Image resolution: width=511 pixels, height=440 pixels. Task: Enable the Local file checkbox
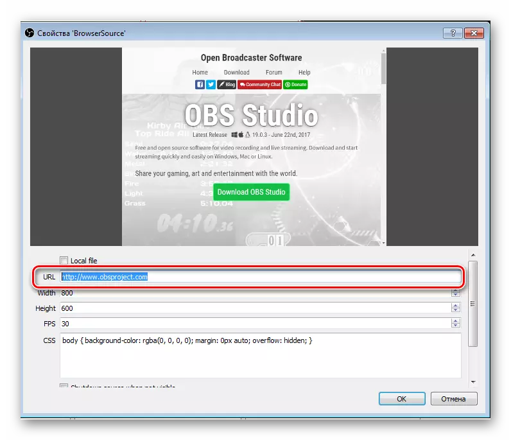[64, 260]
